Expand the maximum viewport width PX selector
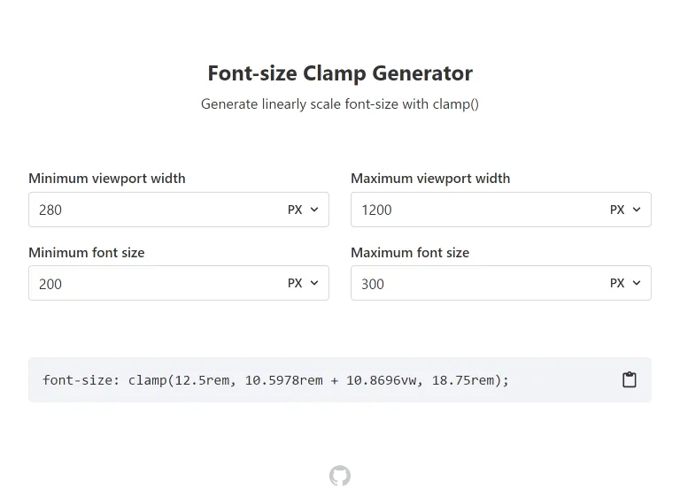Screen dimensions: 680x504 tap(625, 210)
